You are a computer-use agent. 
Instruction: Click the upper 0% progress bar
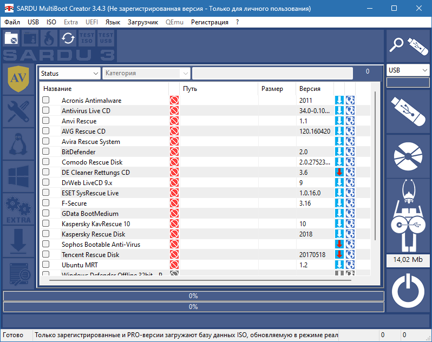tap(193, 296)
